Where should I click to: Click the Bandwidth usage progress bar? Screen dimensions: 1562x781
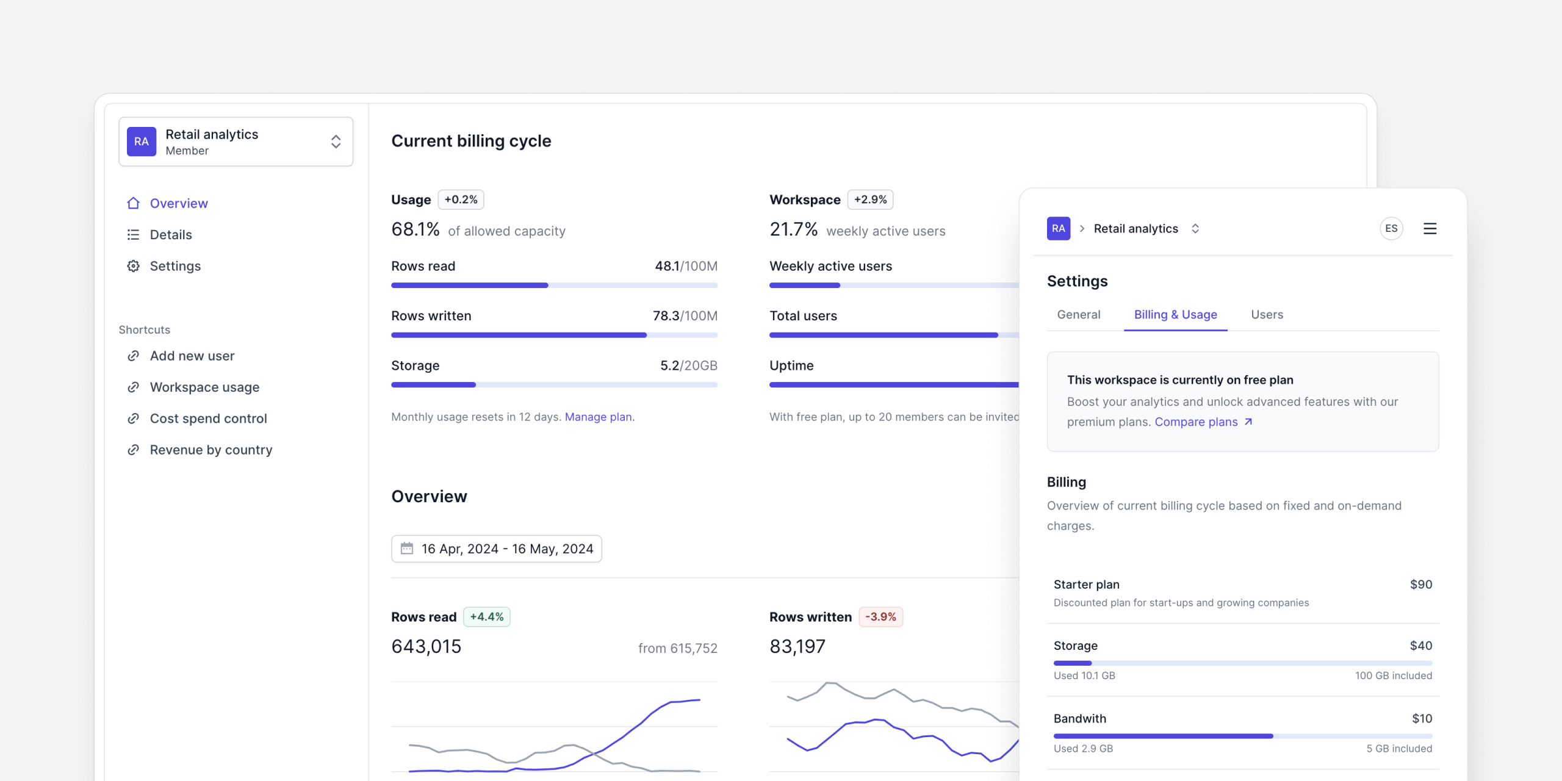pos(1242,736)
